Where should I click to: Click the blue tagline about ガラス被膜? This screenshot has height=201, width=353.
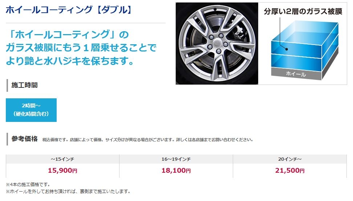pos(81,48)
